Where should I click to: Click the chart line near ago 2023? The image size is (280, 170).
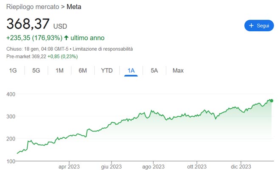(153, 112)
